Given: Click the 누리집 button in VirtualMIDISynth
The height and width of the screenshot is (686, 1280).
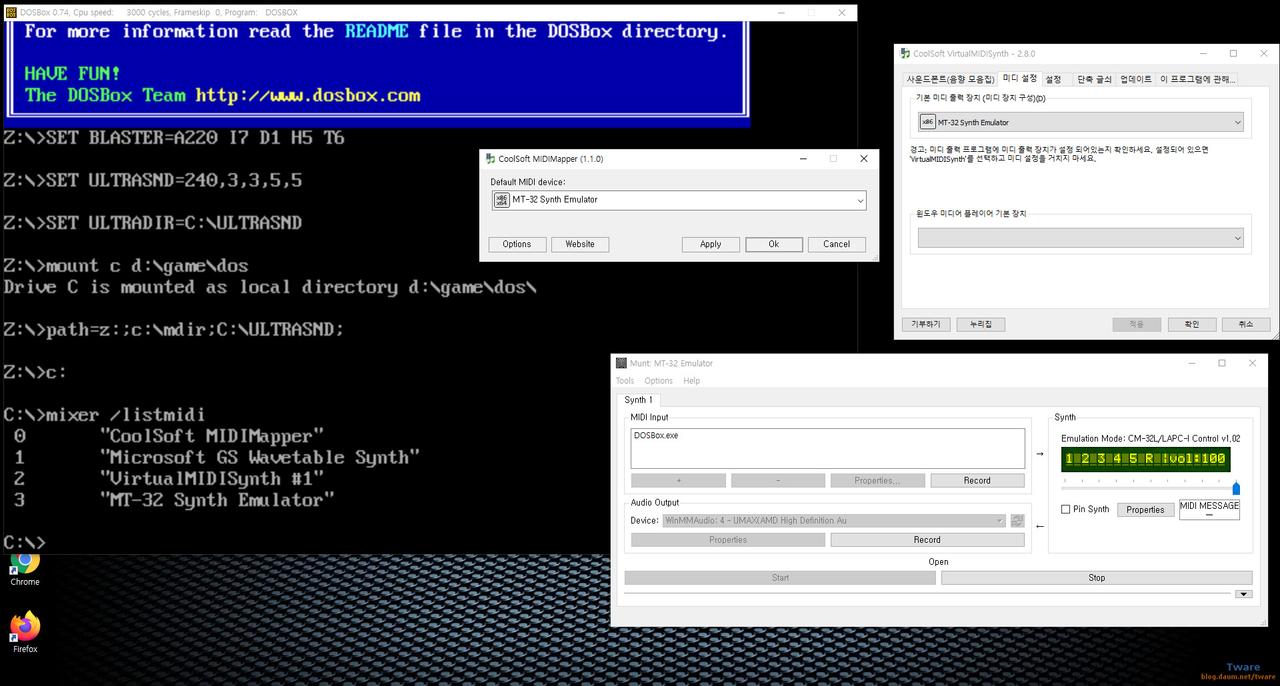Looking at the screenshot, I should click(981, 324).
